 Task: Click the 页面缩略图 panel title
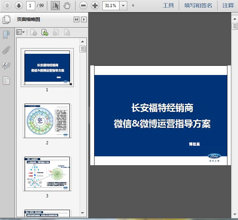[29, 19]
